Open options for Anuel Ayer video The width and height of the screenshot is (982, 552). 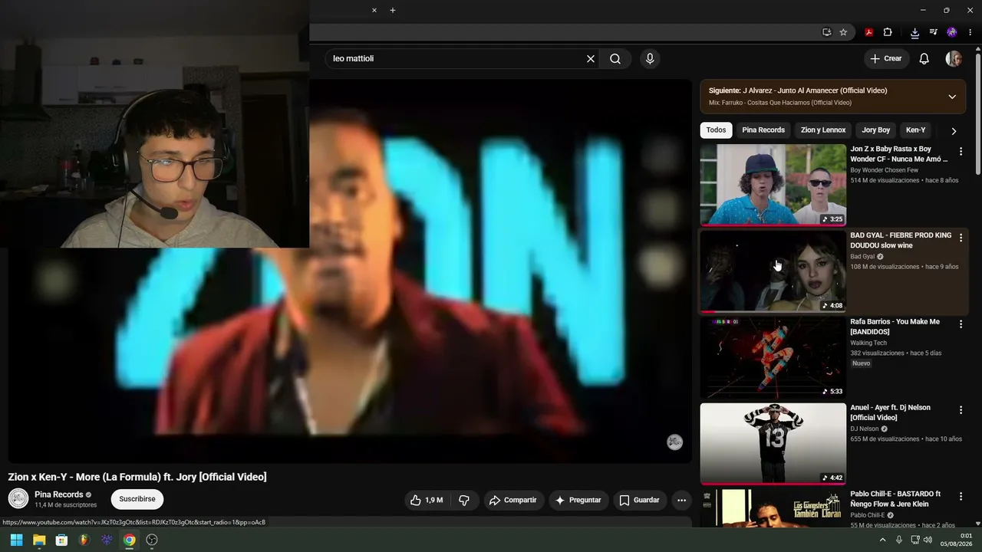pyautogui.click(x=961, y=410)
